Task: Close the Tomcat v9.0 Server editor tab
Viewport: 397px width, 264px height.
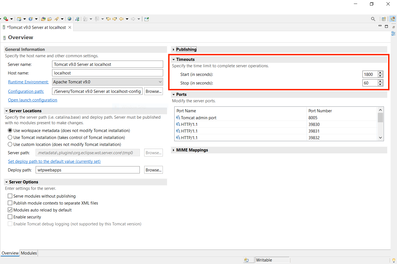Action: point(70,27)
